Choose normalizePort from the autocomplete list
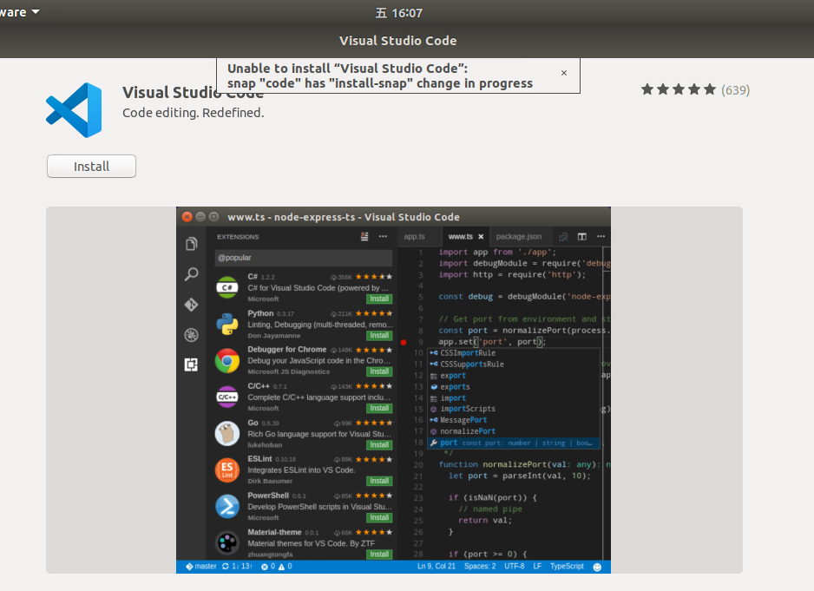Image resolution: width=814 pixels, height=591 pixels. point(469,431)
